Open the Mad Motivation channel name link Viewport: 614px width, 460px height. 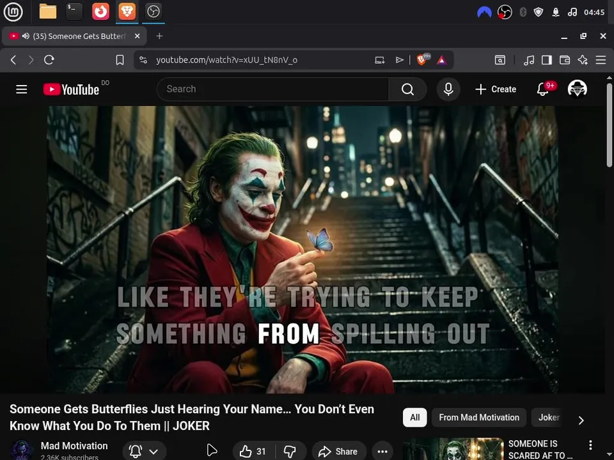pyautogui.click(x=74, y=446)
